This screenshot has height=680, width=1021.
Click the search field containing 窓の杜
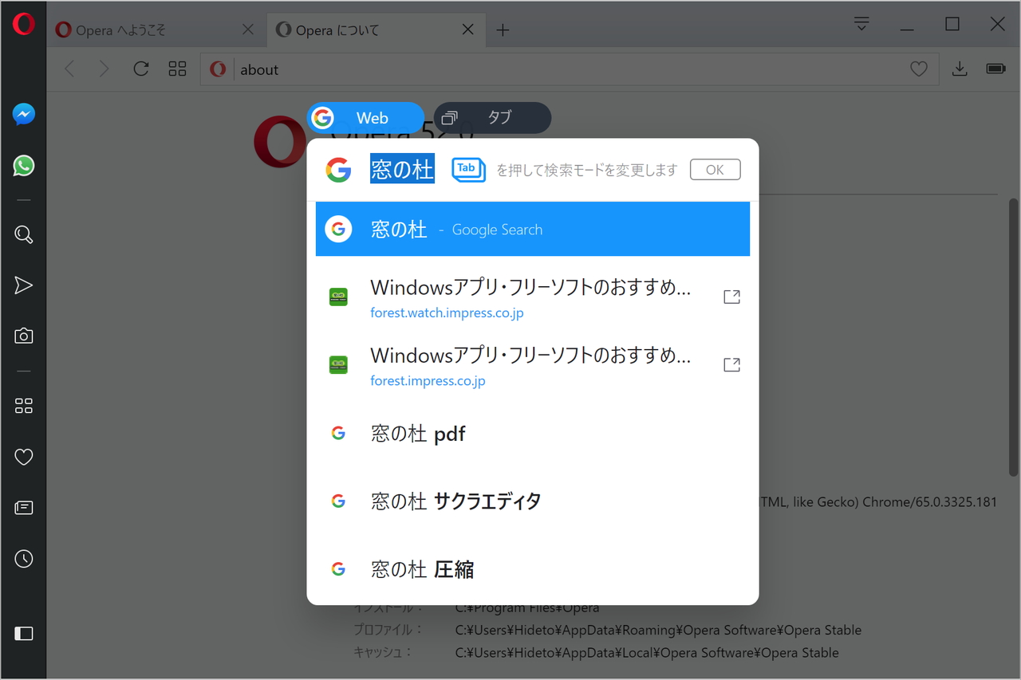(402, 169)
